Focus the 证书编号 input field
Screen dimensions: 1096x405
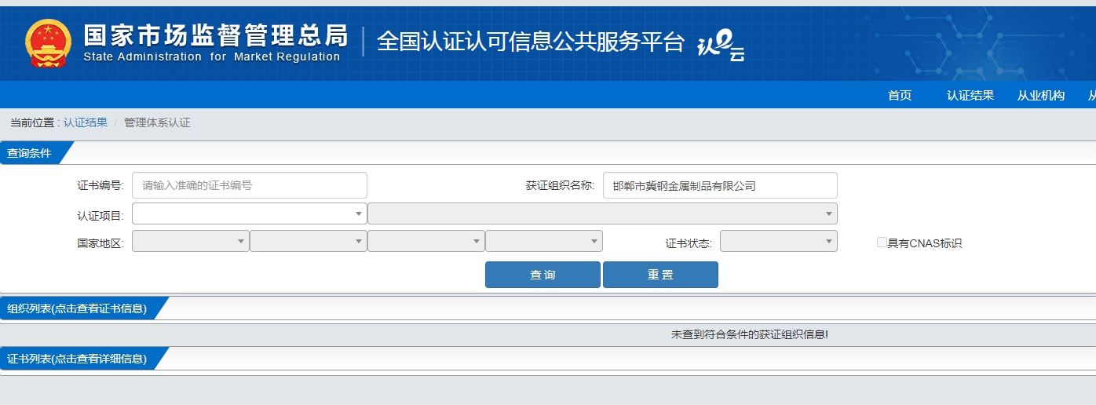(x=250, y=185)
